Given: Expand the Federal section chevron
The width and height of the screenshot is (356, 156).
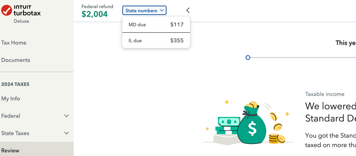Looking at the screenshot, I should [67, 116].
